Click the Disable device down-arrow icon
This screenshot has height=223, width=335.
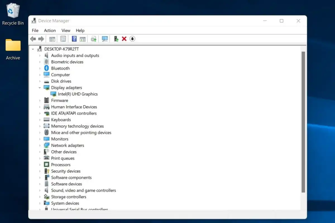(x=132, y=39)
